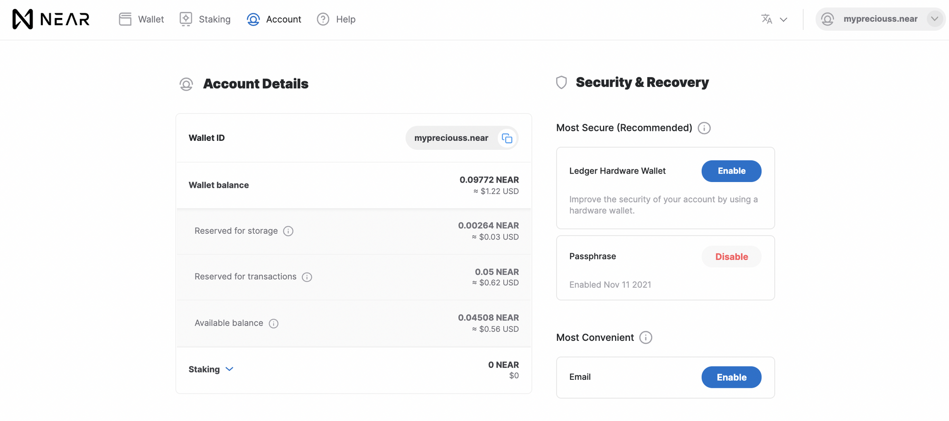
Task: Click info icon beside Most Secure (Recommended)
Action: click(x=704, y=128)
